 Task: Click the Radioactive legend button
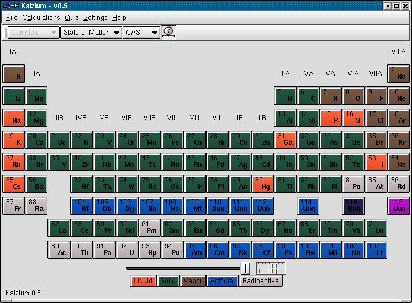pyautogui.click(x=260, y=281)
